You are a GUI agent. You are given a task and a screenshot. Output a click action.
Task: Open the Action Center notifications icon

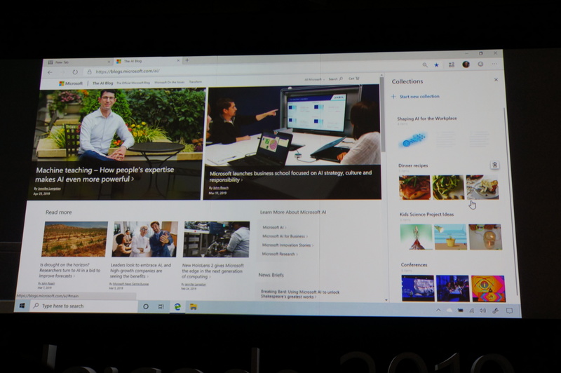(x=509, y=311)
